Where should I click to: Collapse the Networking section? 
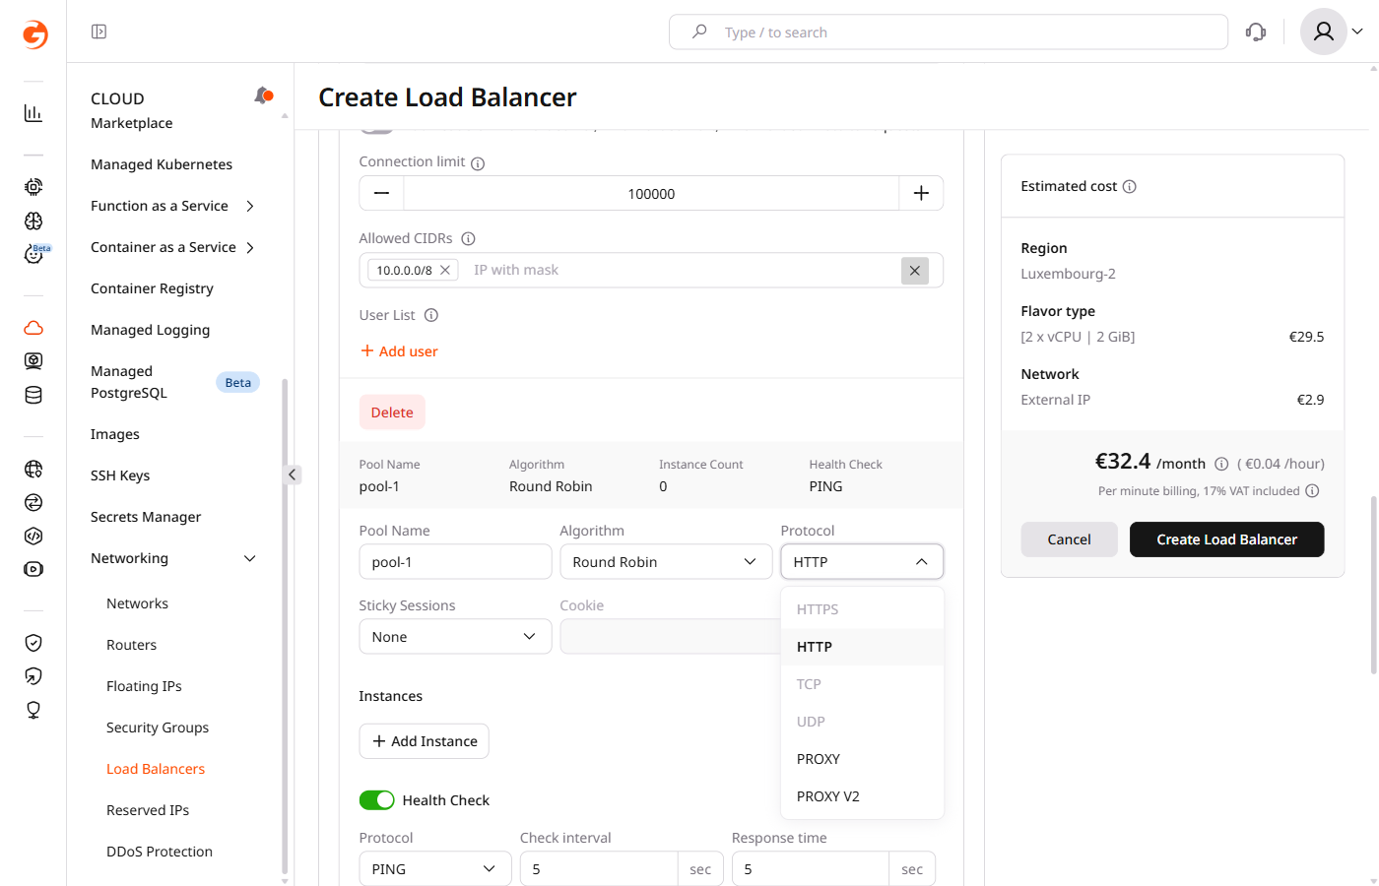click(250, 558)
